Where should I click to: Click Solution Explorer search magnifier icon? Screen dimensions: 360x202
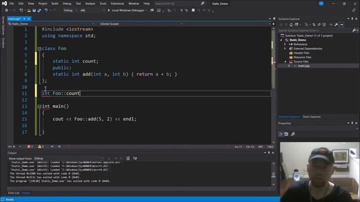coord(354,30)
